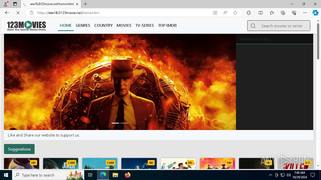
Task: Stop loading the page
Action: (18, 13)
